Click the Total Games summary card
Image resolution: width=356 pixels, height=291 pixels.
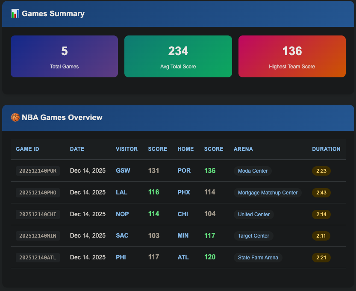click(x=64, y=56)
